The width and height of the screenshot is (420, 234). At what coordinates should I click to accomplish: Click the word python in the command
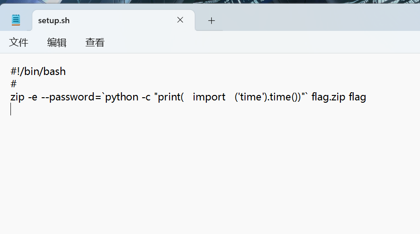point(122,97)
